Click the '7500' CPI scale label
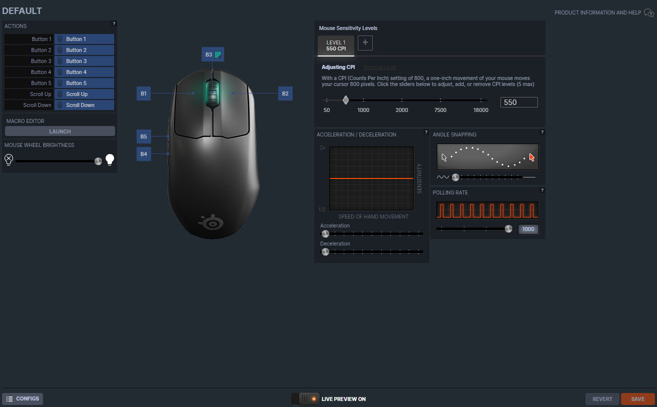This screenshot has height=407, width=657. tap(440, 110)
